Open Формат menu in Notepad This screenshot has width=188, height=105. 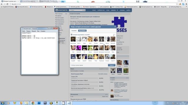tap(34, 31)
